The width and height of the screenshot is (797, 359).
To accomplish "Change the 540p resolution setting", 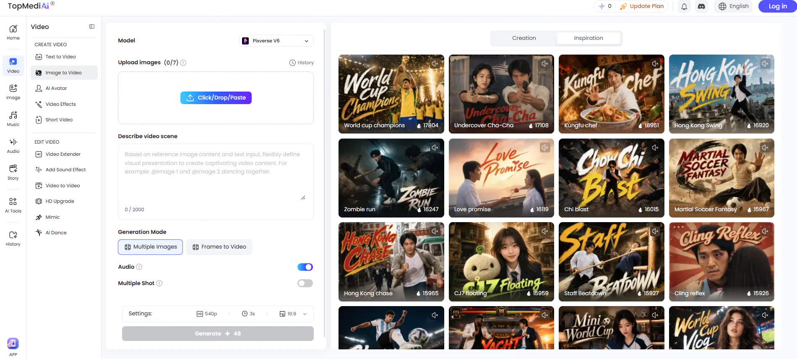I will (x=207, y=314).
